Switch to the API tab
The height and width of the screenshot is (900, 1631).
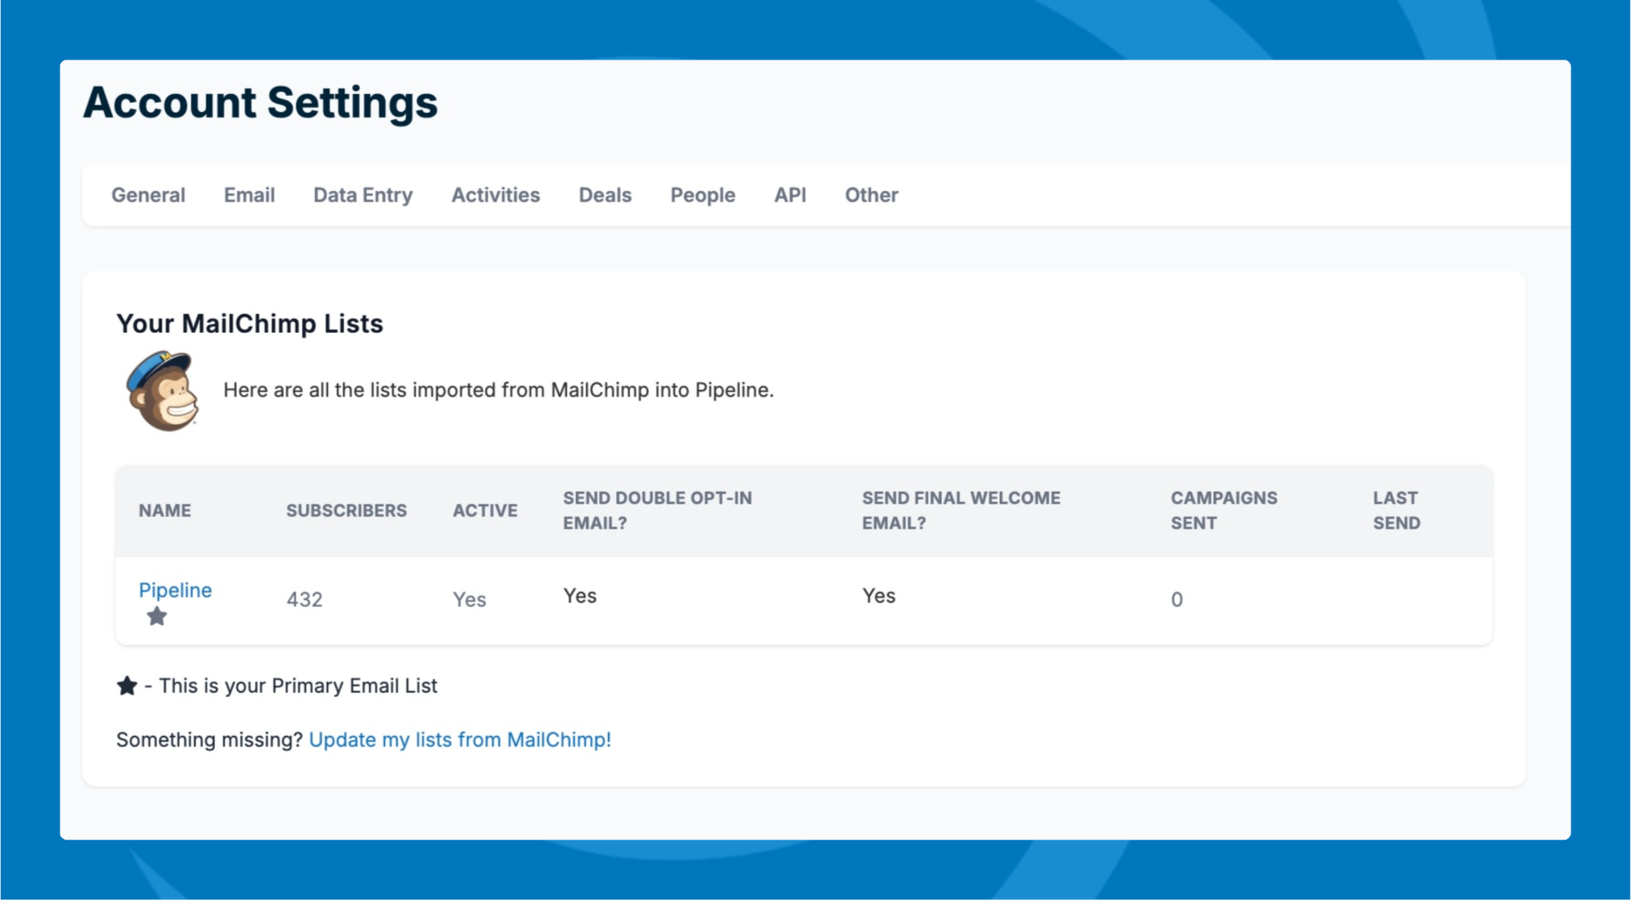coord(790,195)
